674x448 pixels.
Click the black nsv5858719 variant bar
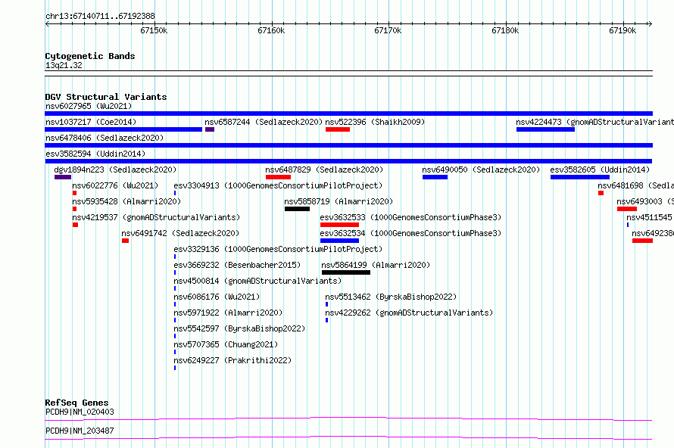pyautogui.click(x=297, y=209)
